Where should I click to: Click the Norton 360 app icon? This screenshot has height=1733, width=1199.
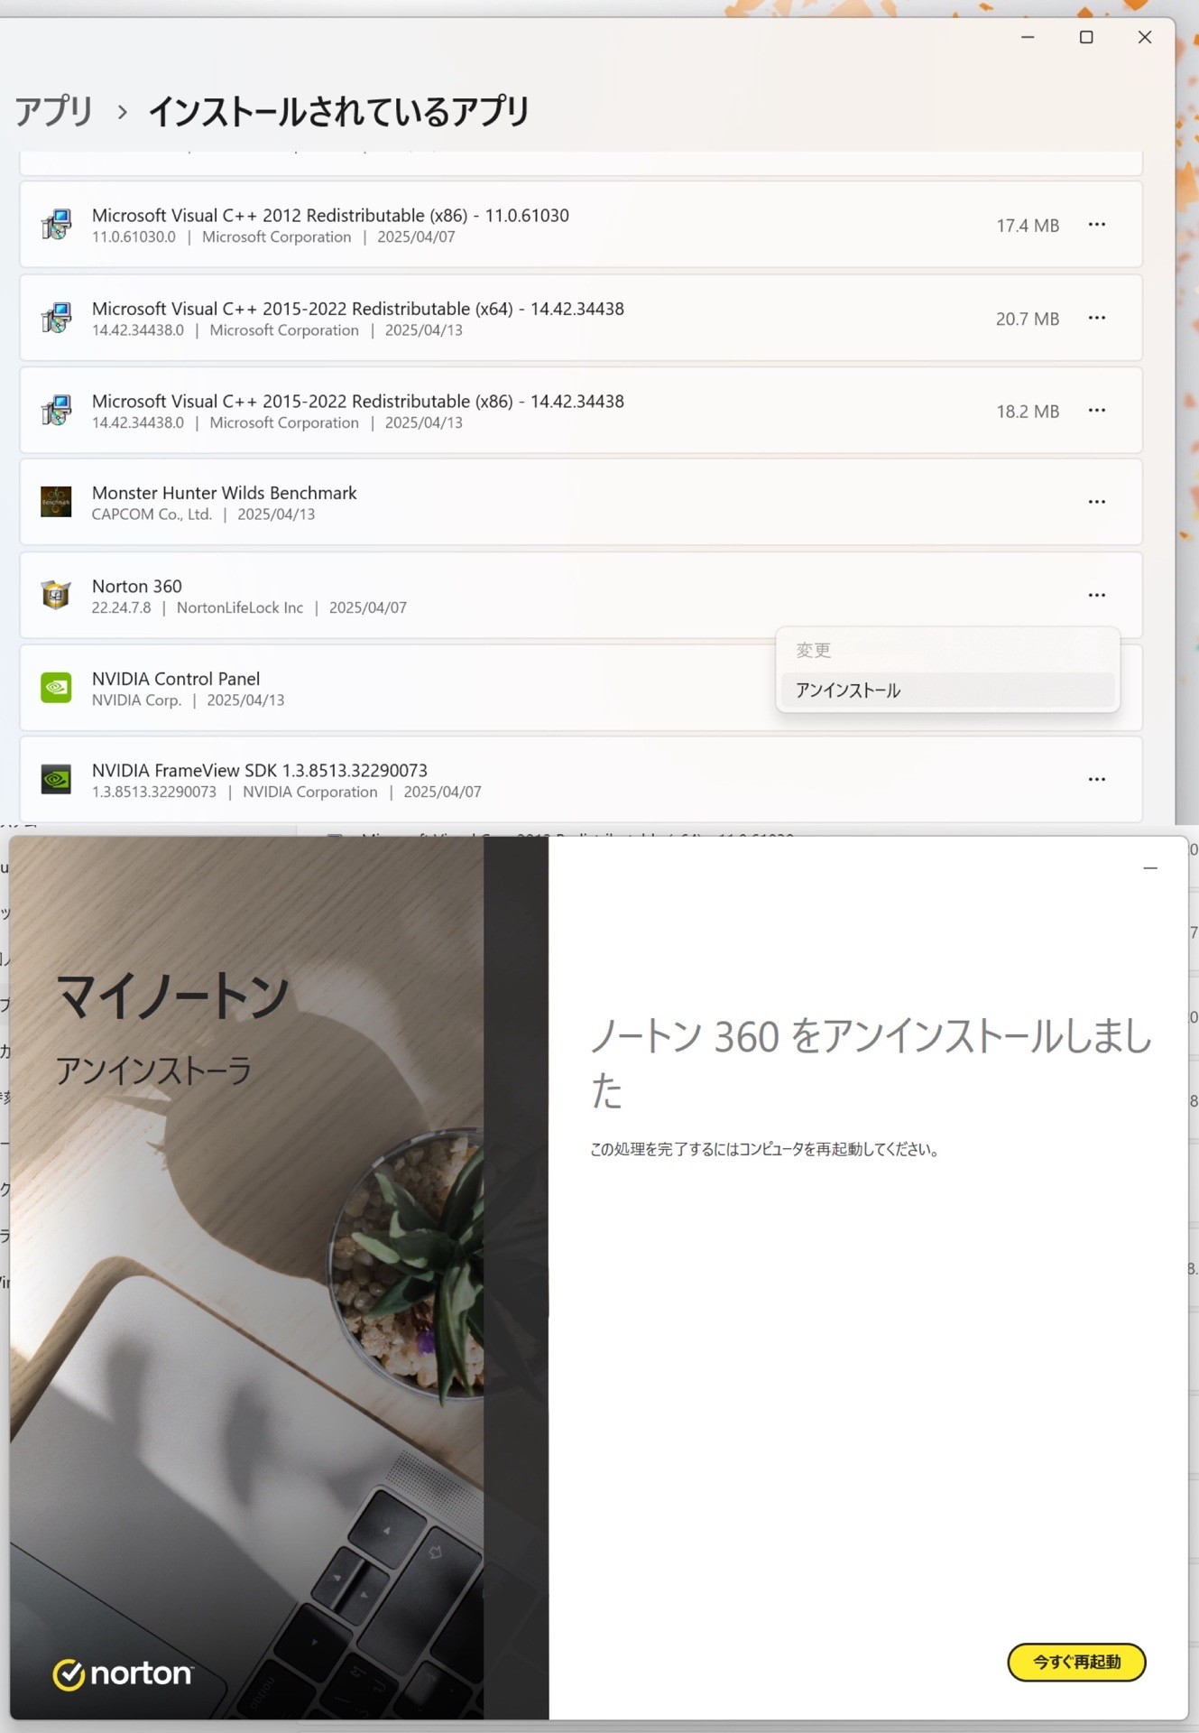click(56, 596)
